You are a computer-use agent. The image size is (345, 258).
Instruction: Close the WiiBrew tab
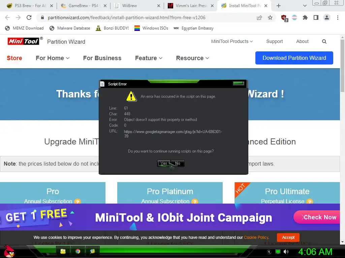tap(159, 6)
